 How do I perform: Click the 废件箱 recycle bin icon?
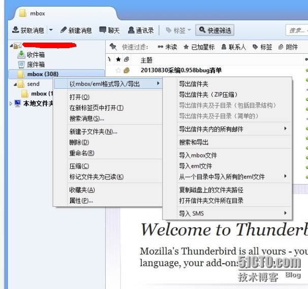point(21,64)
